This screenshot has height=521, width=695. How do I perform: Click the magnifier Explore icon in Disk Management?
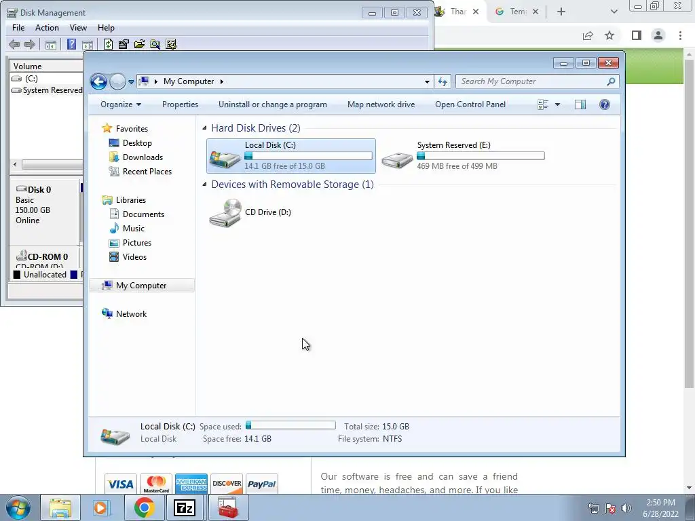click(x=155, y=44)
